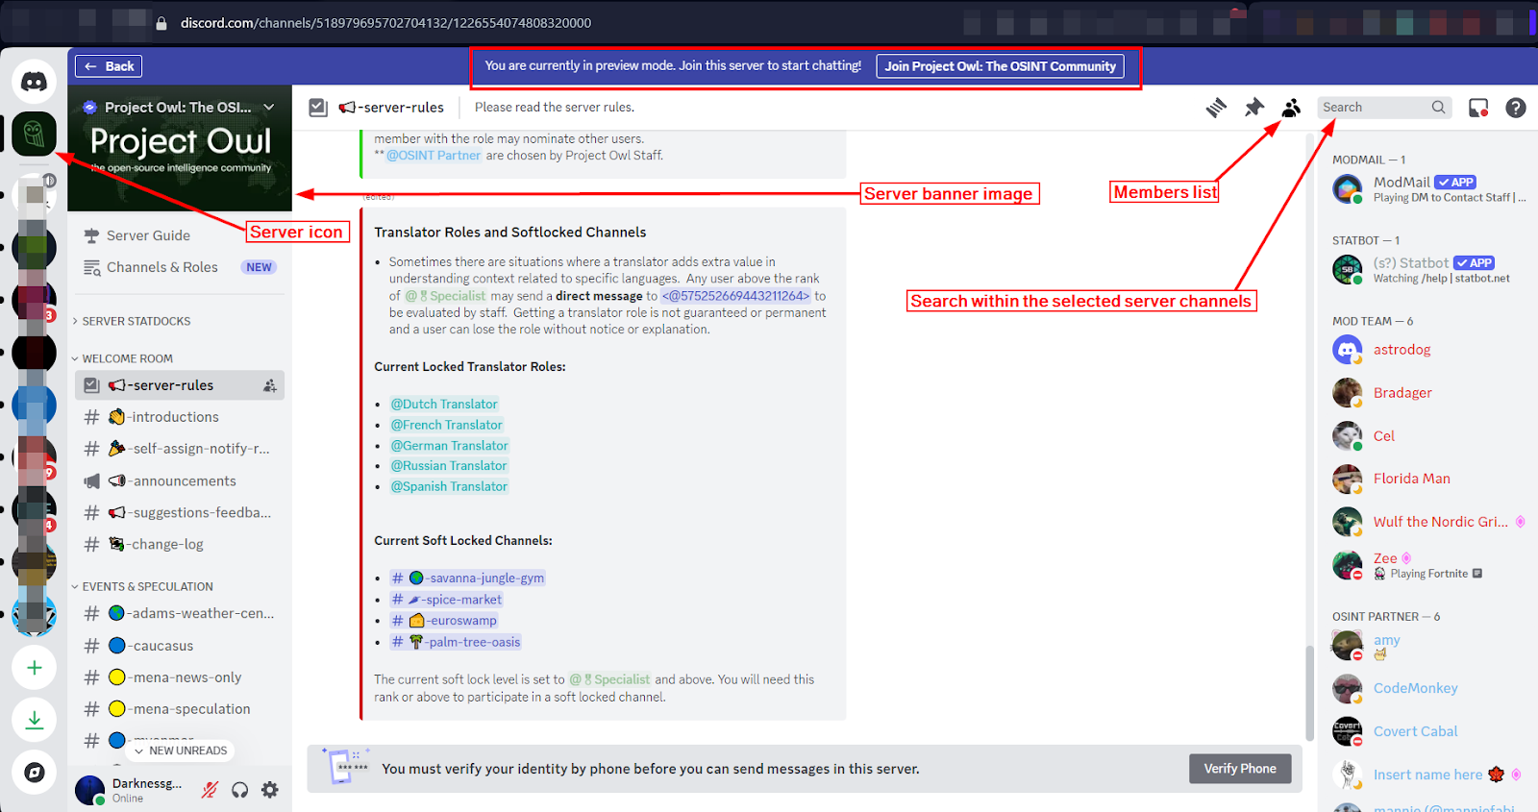Click the @Russian Translator role mention
Viewport: 1538px width, 812px height.
449,466
